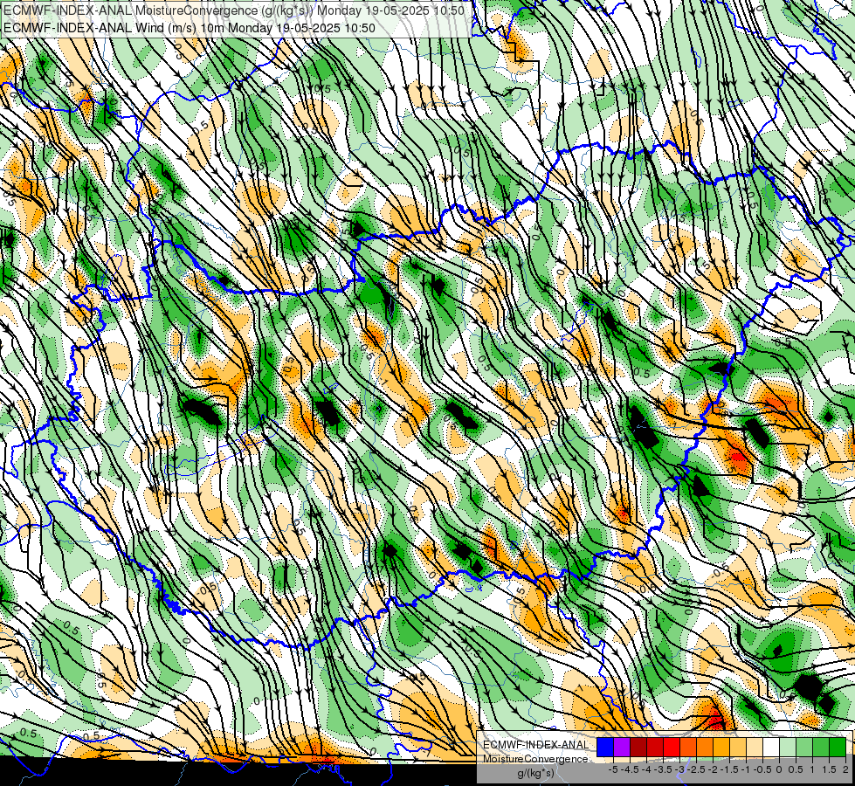This screenshot has width=855, height=786.
Task: Pick the white legend swatch
Action: click(771, 748)
